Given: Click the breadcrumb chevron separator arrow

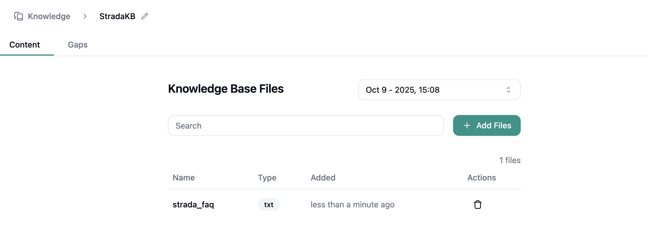Looking at the screenshot, I should [85, 16].
